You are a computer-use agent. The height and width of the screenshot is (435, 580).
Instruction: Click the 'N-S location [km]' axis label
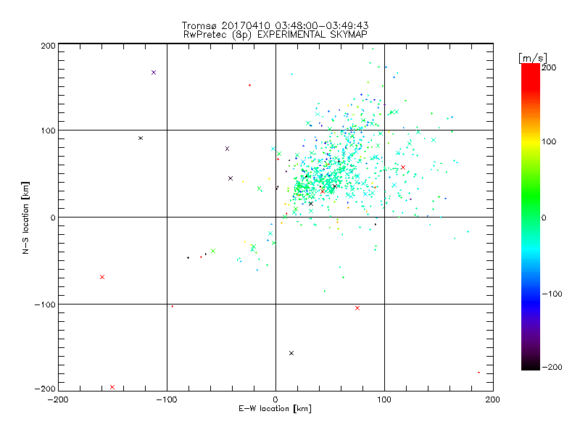click(25, 218)
